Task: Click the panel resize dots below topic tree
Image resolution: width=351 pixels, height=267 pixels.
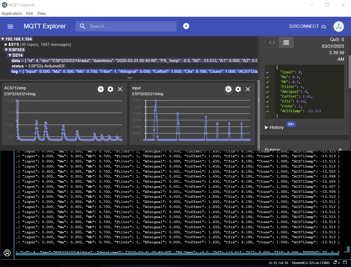Action: [x=130, y=78]
